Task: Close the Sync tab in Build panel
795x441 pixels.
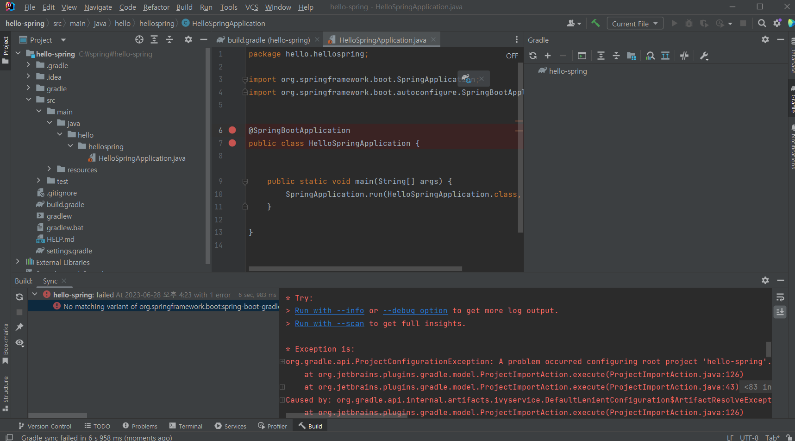Action: coord(64,281)
